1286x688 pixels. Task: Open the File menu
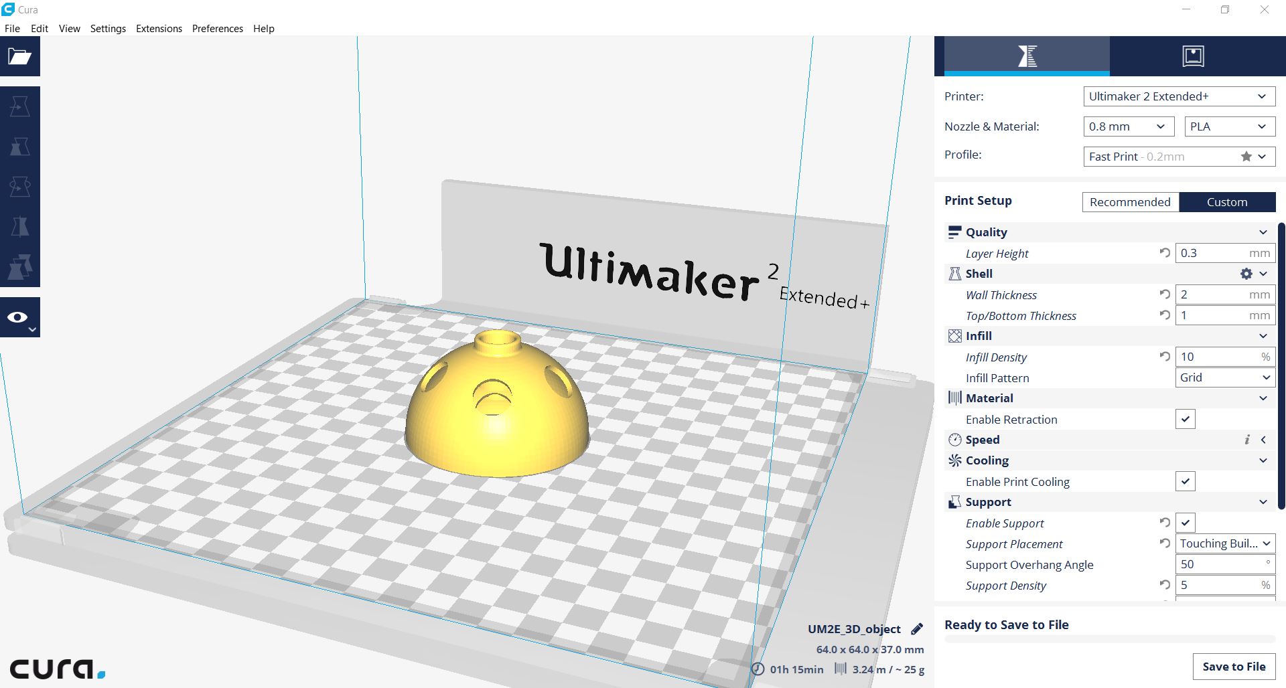12,28
